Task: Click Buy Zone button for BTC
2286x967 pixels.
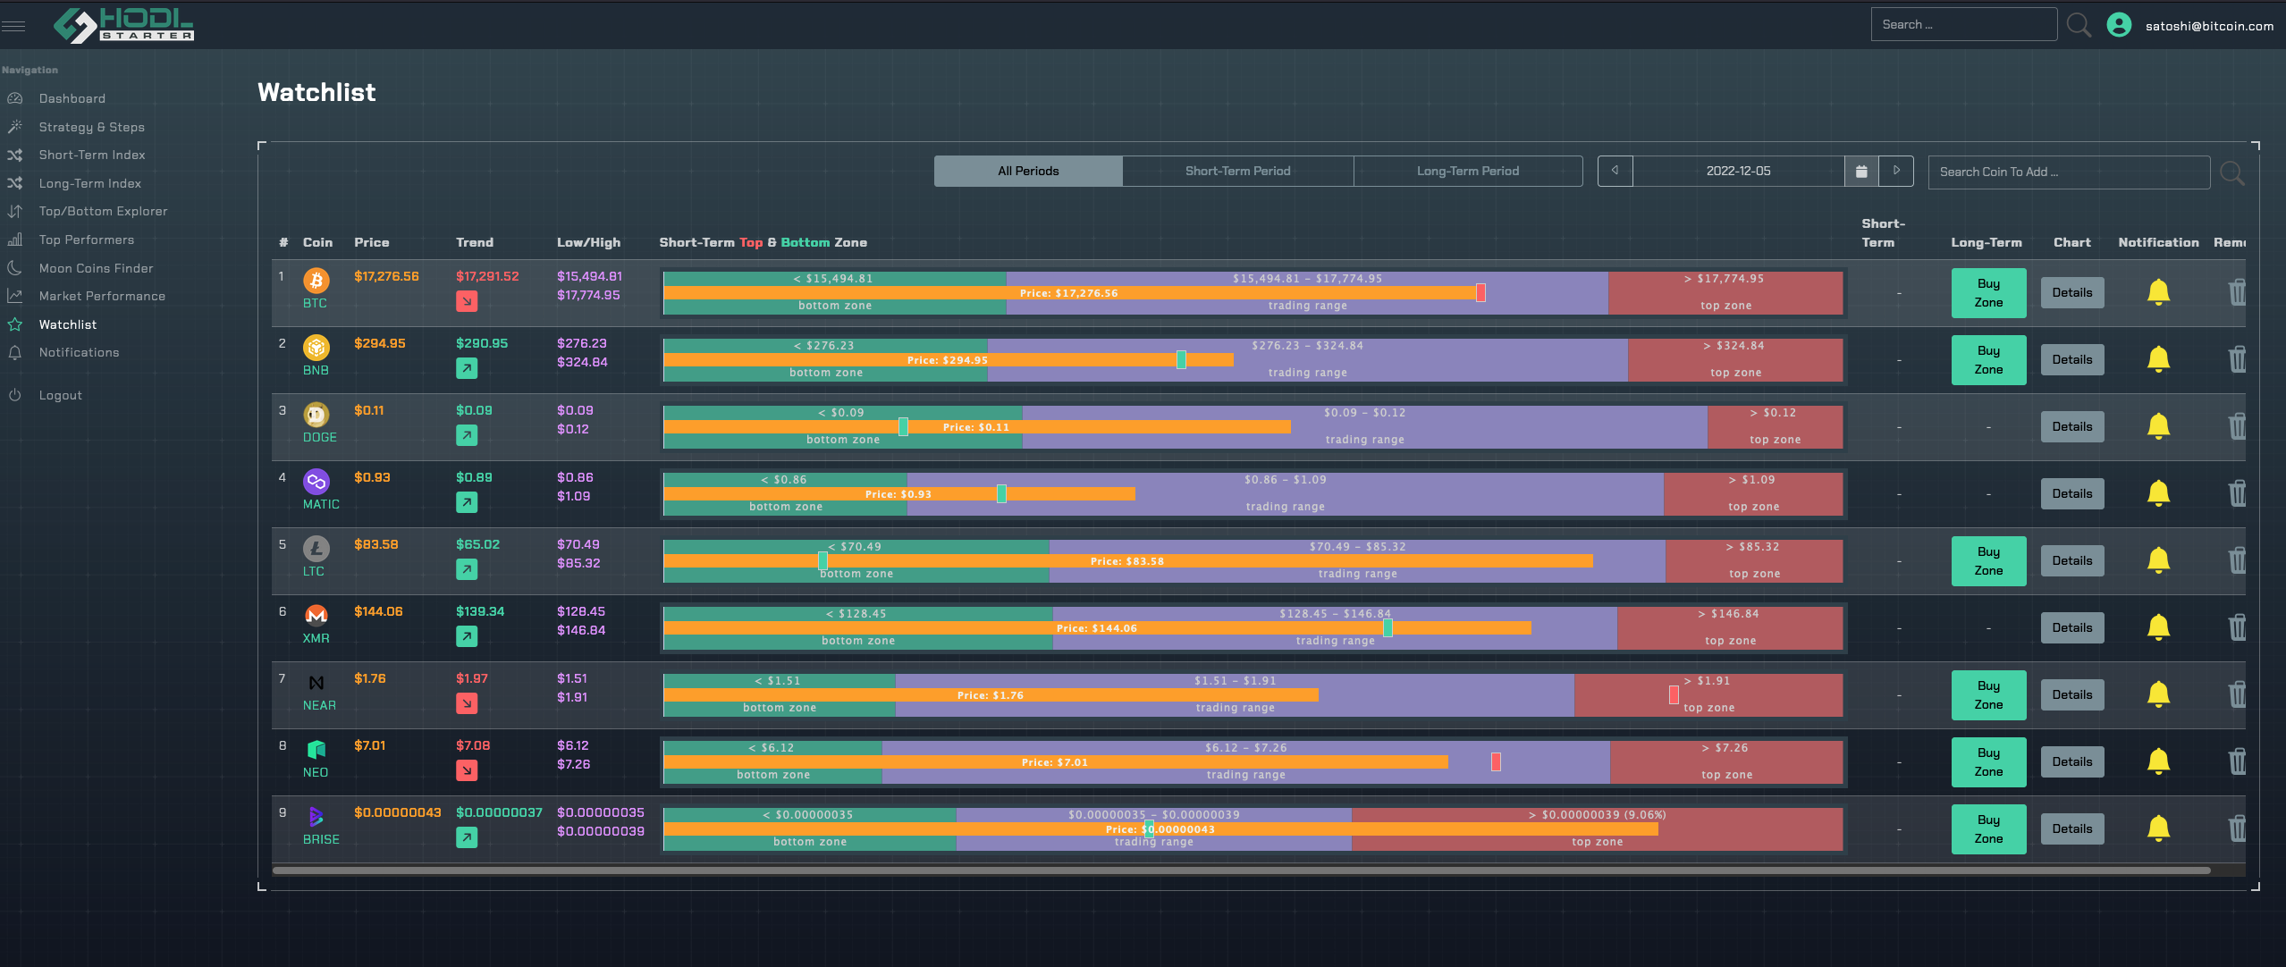Action: (x=1988, y=293)
